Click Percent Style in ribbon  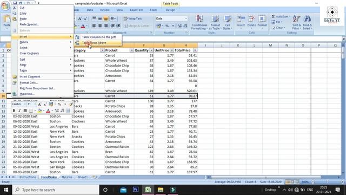167,26
